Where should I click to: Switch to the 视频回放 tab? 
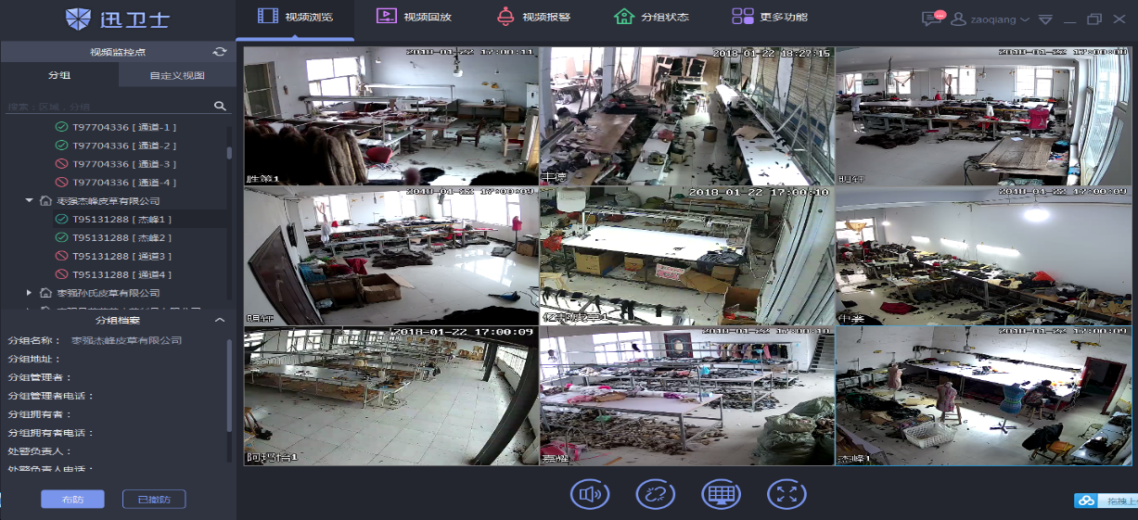click(x=414, y=18)
